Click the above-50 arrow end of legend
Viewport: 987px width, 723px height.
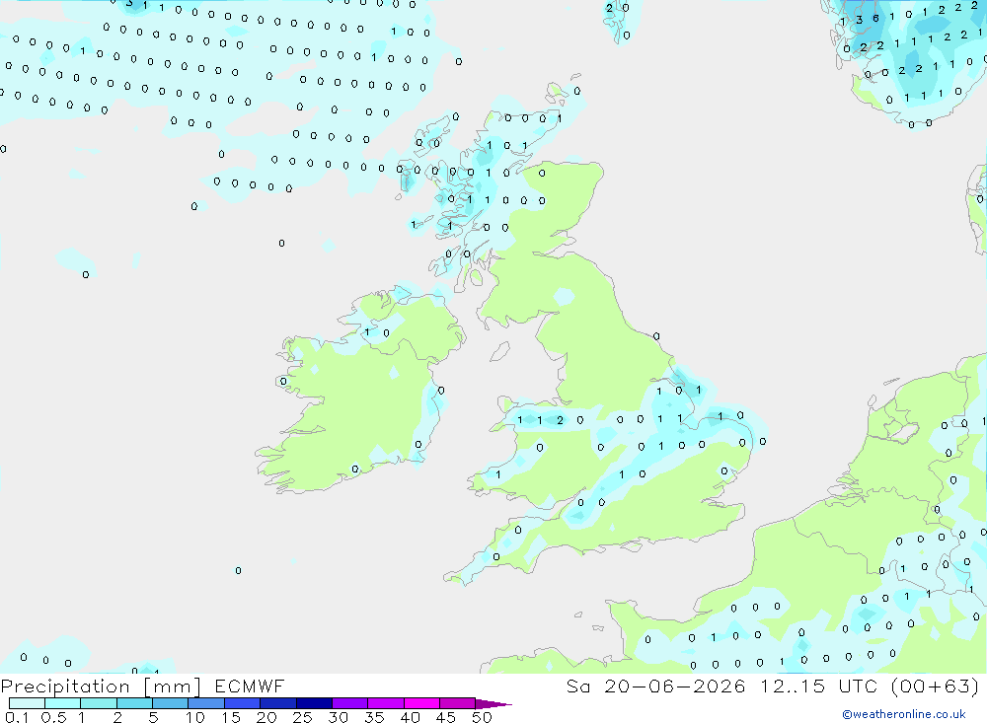(x=493, y=704)
